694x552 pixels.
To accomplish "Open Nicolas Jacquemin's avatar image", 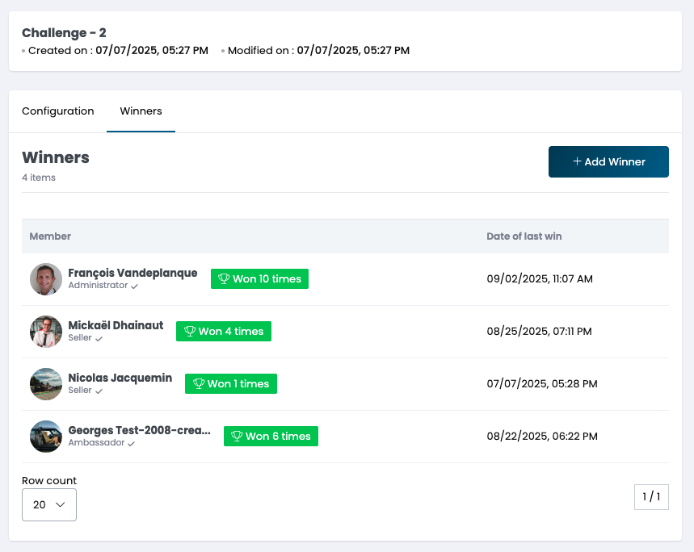I will click(46, 384).
